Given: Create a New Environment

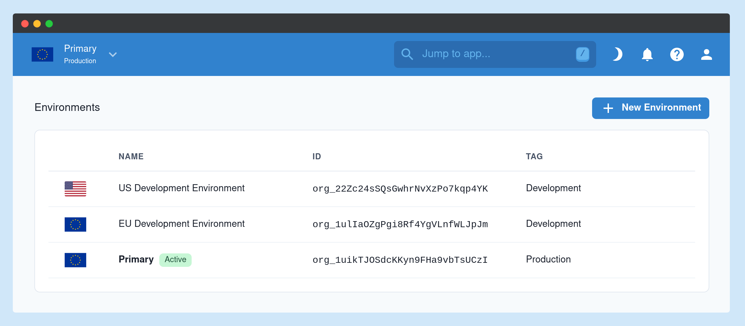Looking at the screenshot, I should [x=650, y=108].
